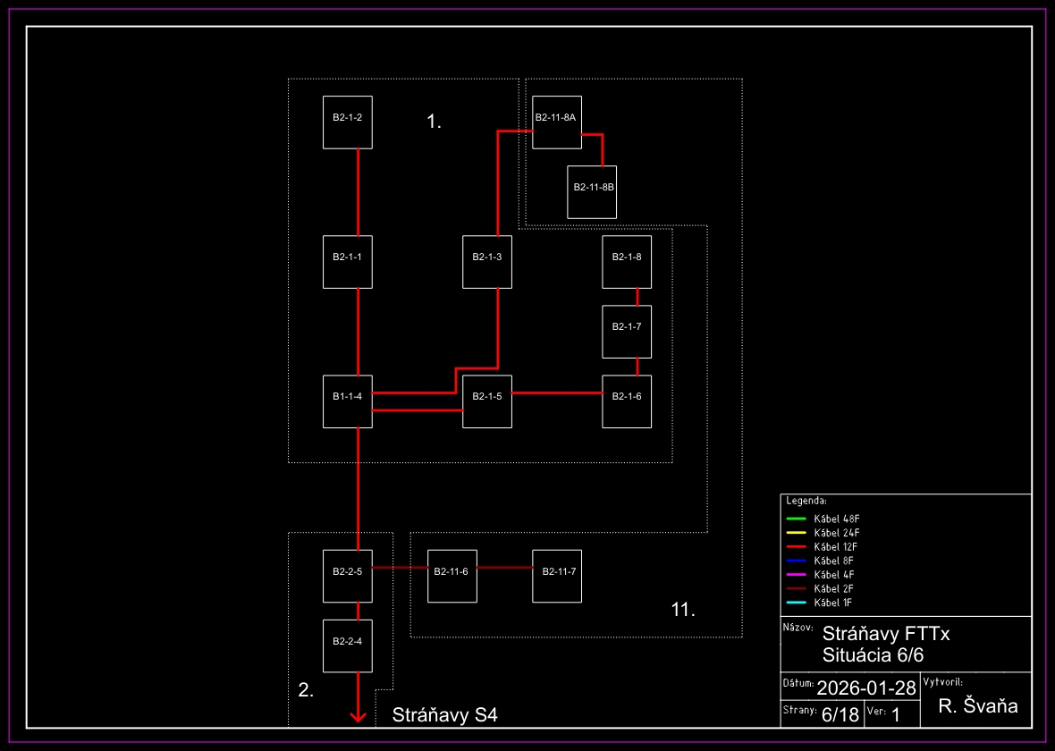Screen dimensions: 1055x751
Task: Select the B2-1-5 node box
Action: 486,401
